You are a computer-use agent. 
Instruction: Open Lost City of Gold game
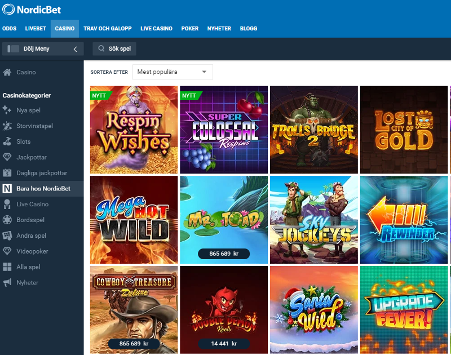404,130
